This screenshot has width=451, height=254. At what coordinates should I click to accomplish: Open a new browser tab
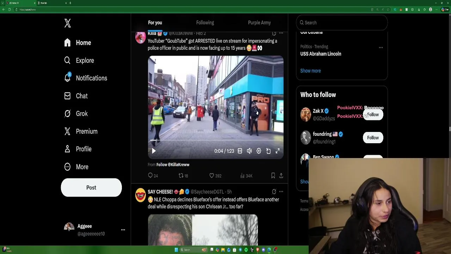pos(70,3)
